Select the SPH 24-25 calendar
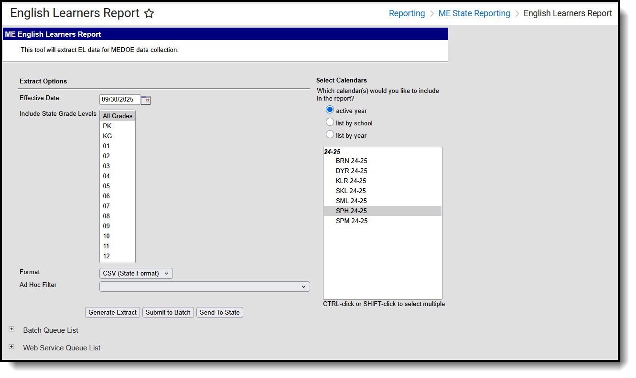Screen dimensions: 636x378 [x=383, y=211]
